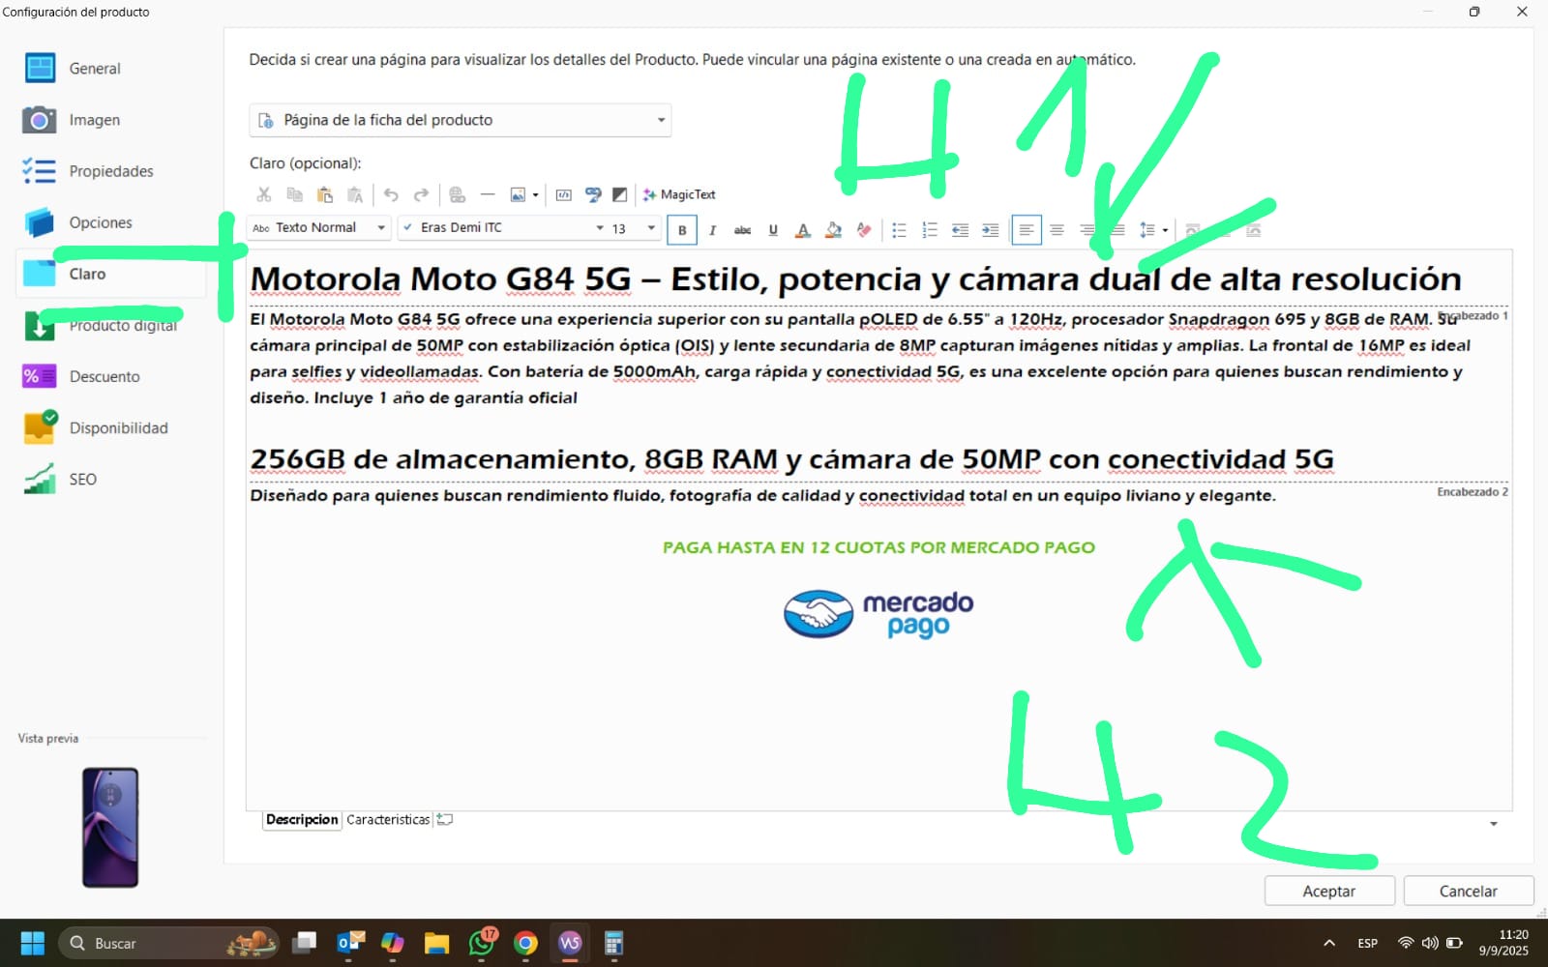Go to the Imagen section
The width and height of the screenshot is (1548, 967).
(111, 120)
